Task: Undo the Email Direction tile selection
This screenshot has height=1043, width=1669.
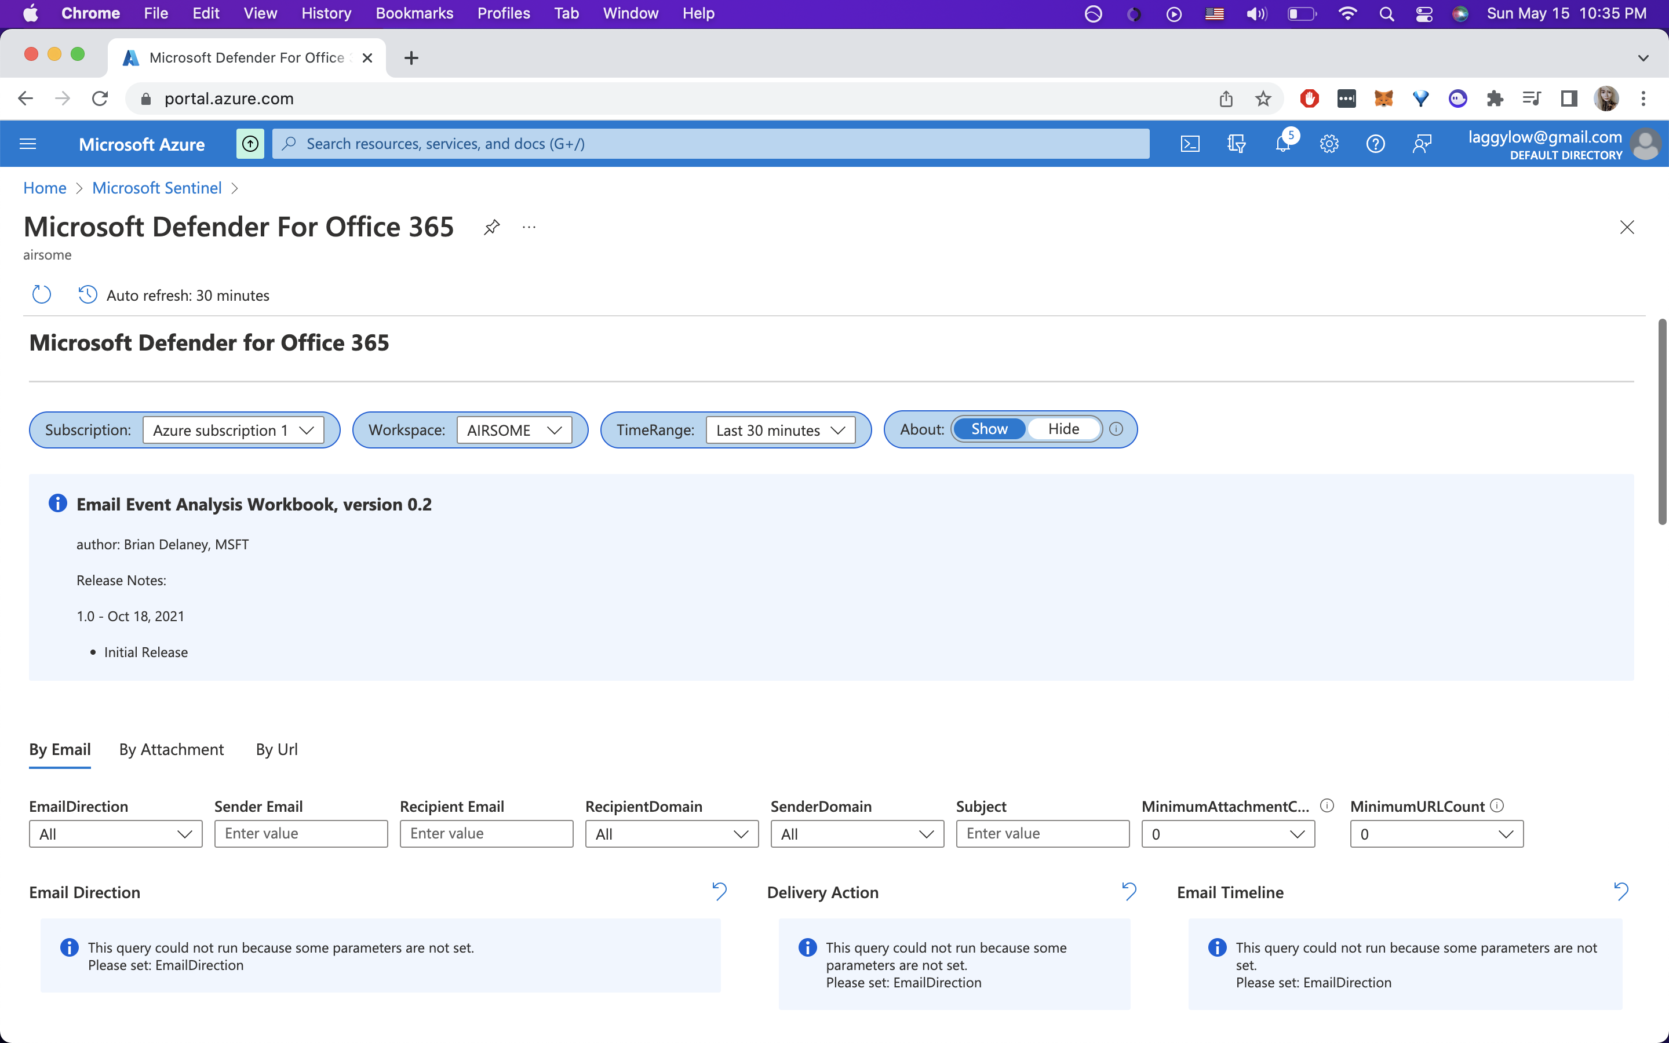Action: [719, 891]
